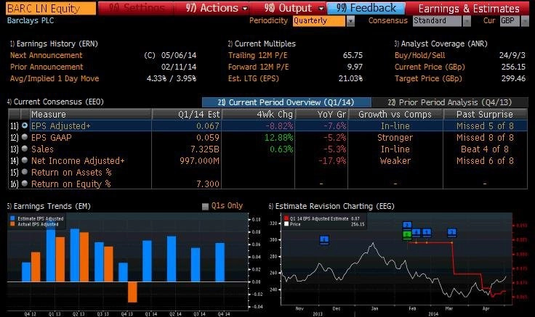Click the BARC LN Equity ticker field
Viewport: 535px width, 317px height.
(51, 8)
